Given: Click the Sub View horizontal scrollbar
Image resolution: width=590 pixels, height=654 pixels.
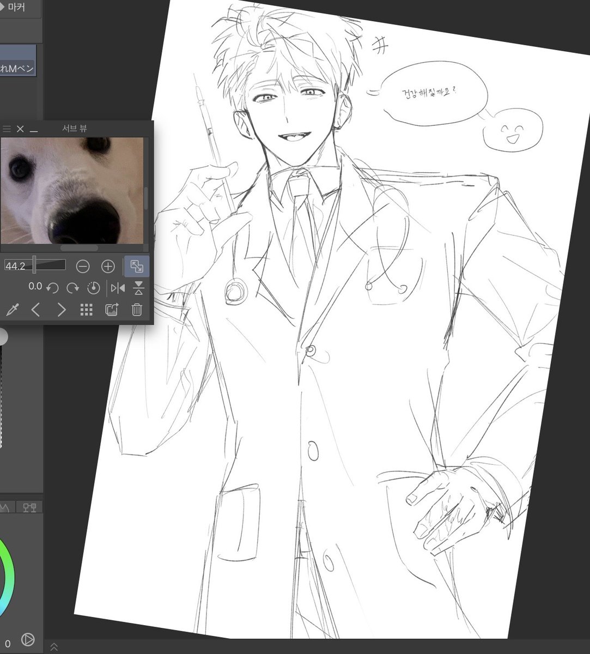Looking at the screenshot, I should click(x=79, y=247).
